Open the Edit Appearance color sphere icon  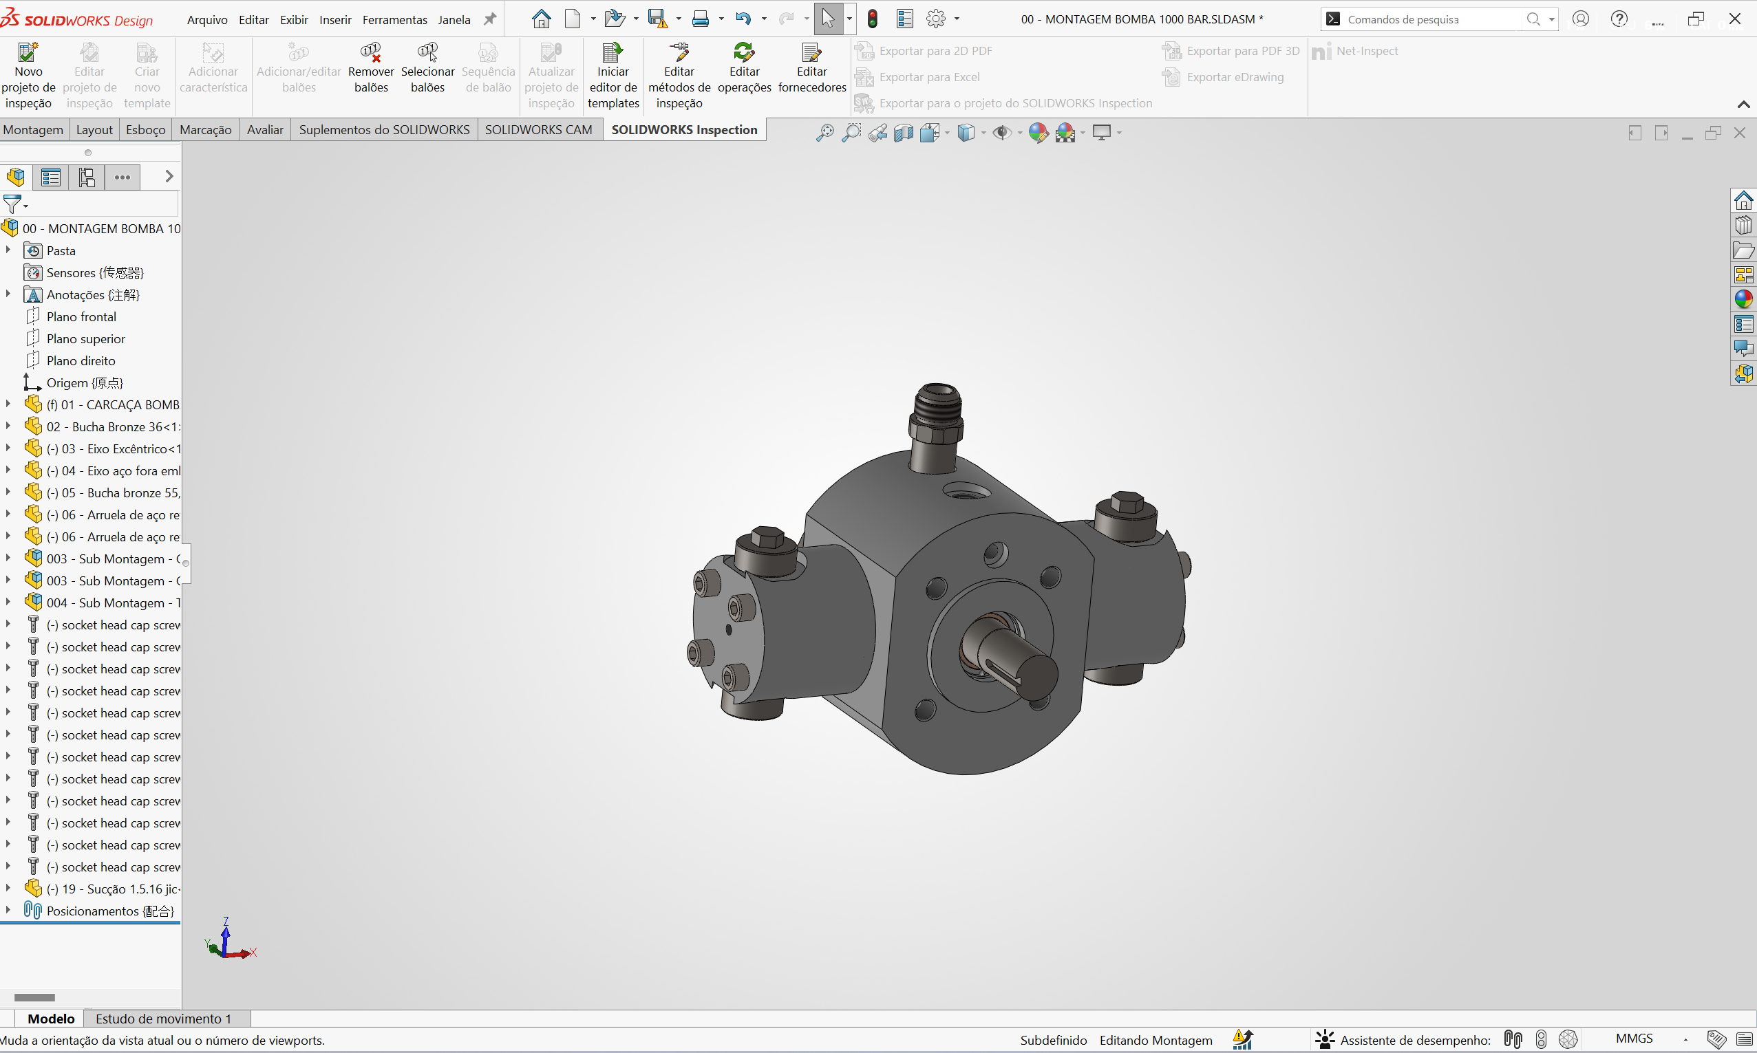[x=1038, y=133]
